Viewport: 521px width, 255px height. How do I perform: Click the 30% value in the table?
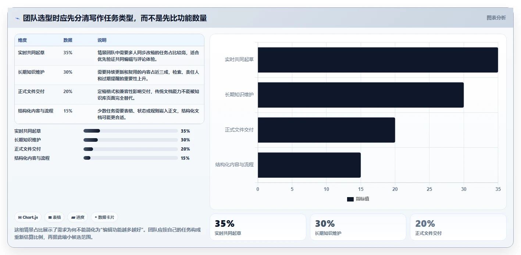tap(68, 72)
